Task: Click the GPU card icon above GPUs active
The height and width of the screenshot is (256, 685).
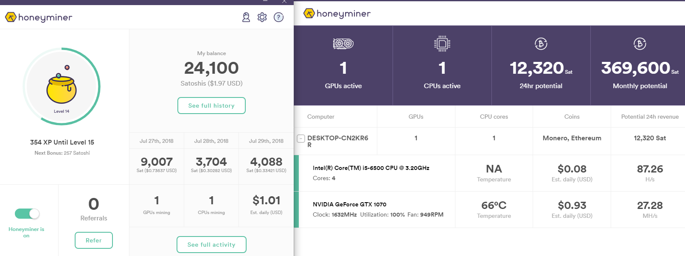Action: pyautogui.click(x=343, y=44)
